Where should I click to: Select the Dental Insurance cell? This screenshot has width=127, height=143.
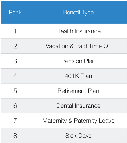tap(78, 106)
